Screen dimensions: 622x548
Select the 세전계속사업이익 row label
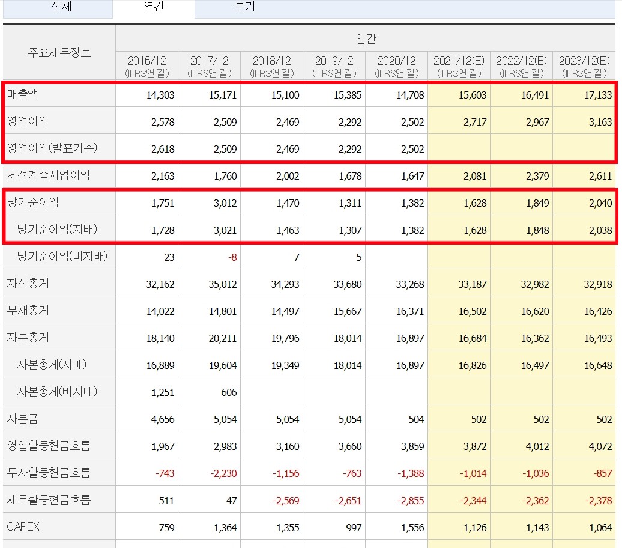[49, 175]
